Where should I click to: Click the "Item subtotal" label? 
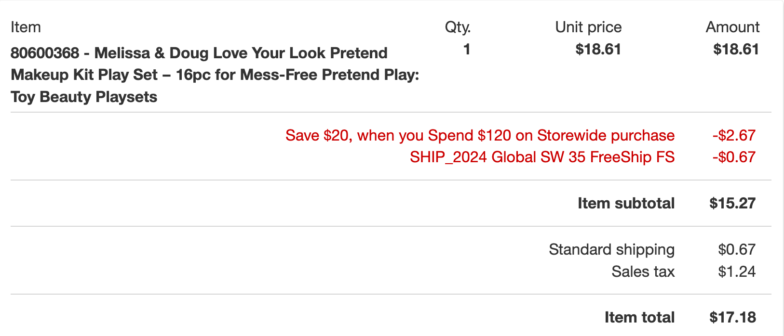[626, 203]
